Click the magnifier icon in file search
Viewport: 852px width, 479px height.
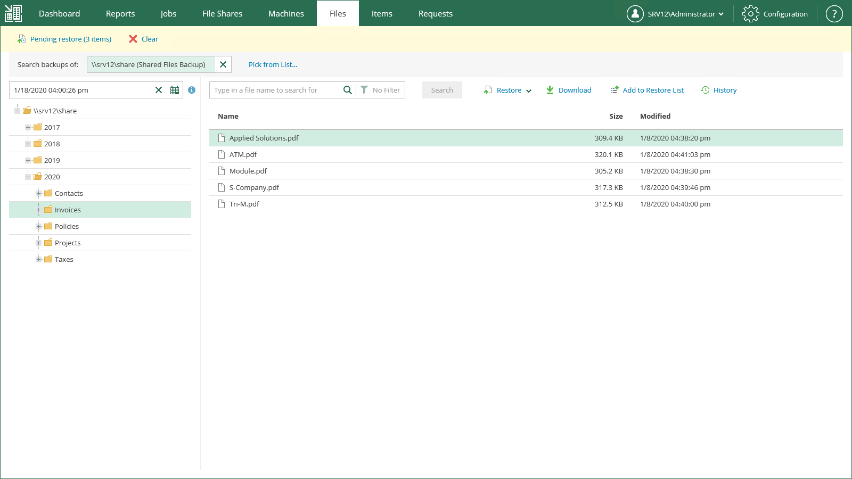pos(347,90)
